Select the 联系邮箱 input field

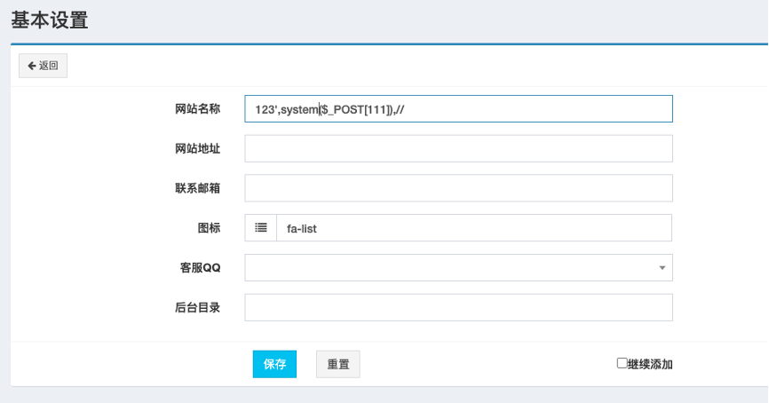pyautogui.click(x=458, y=188)
